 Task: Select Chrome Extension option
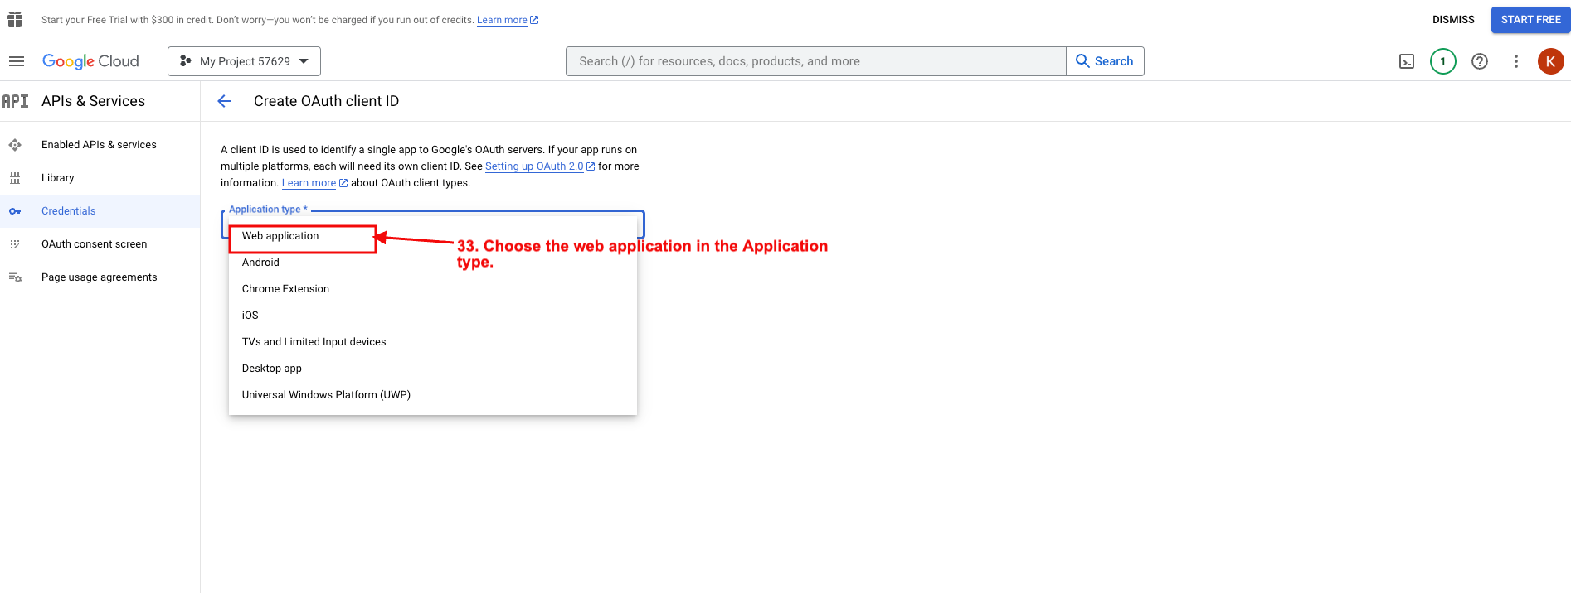click(432, 289)
